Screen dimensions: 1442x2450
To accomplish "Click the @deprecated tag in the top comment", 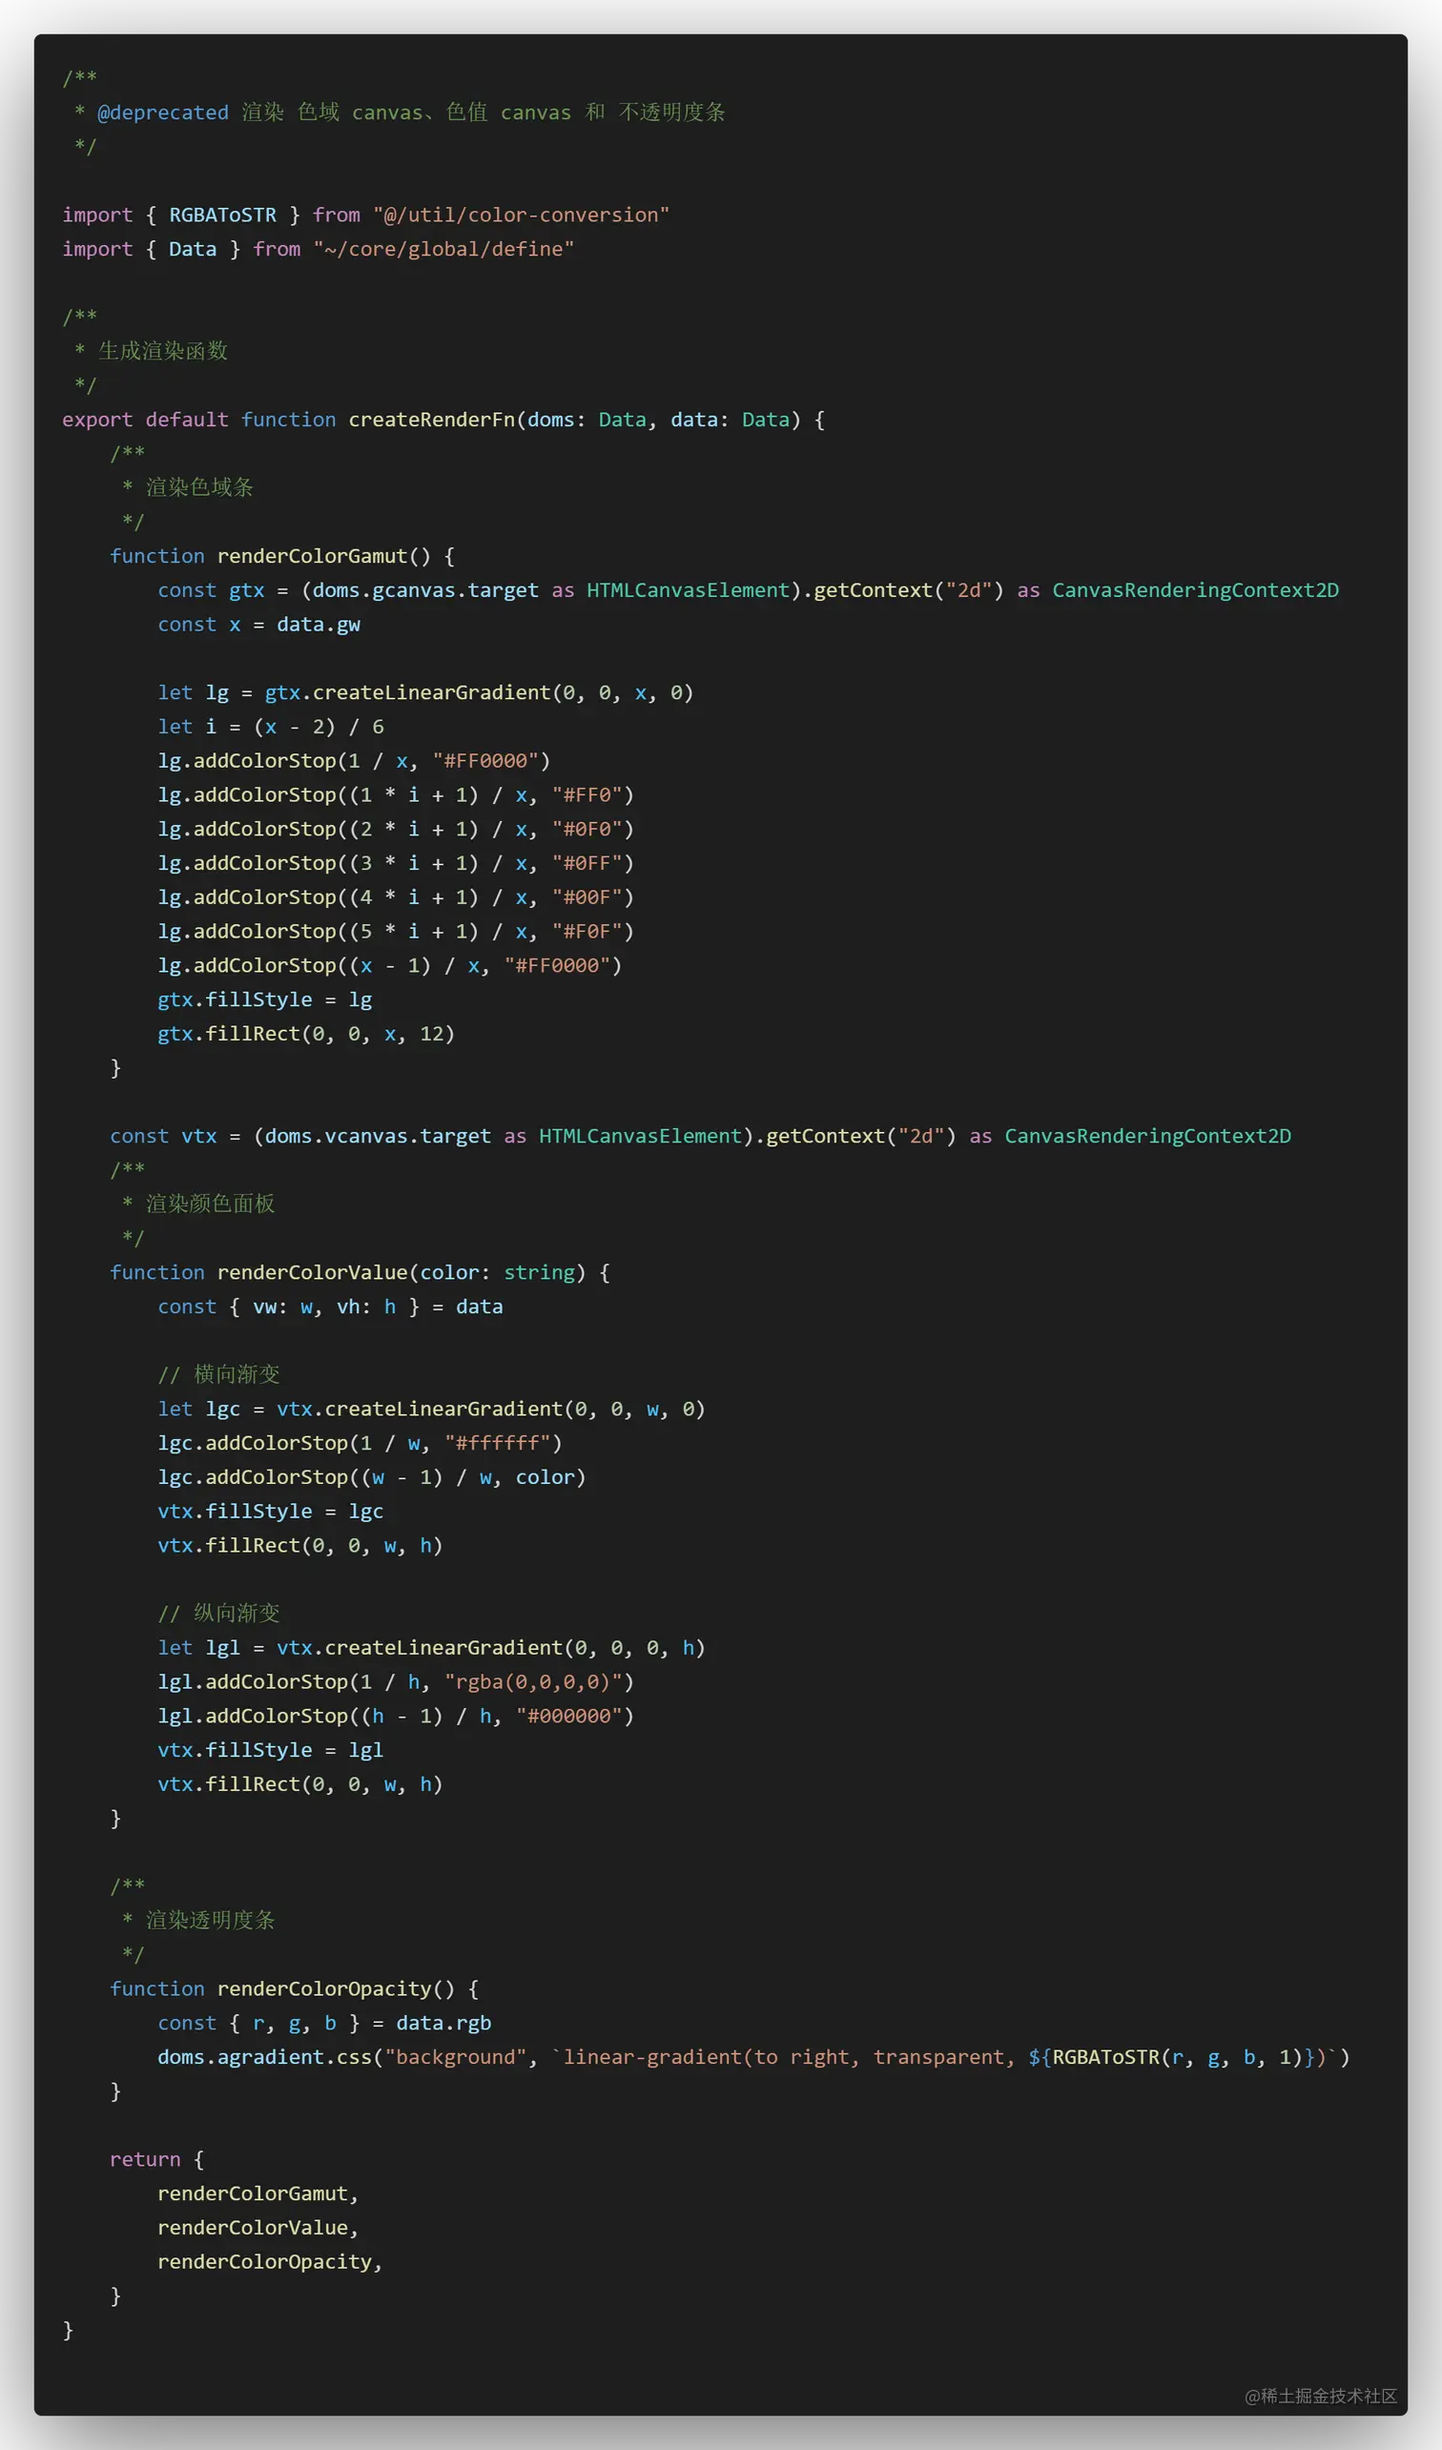I will (162, 113).
